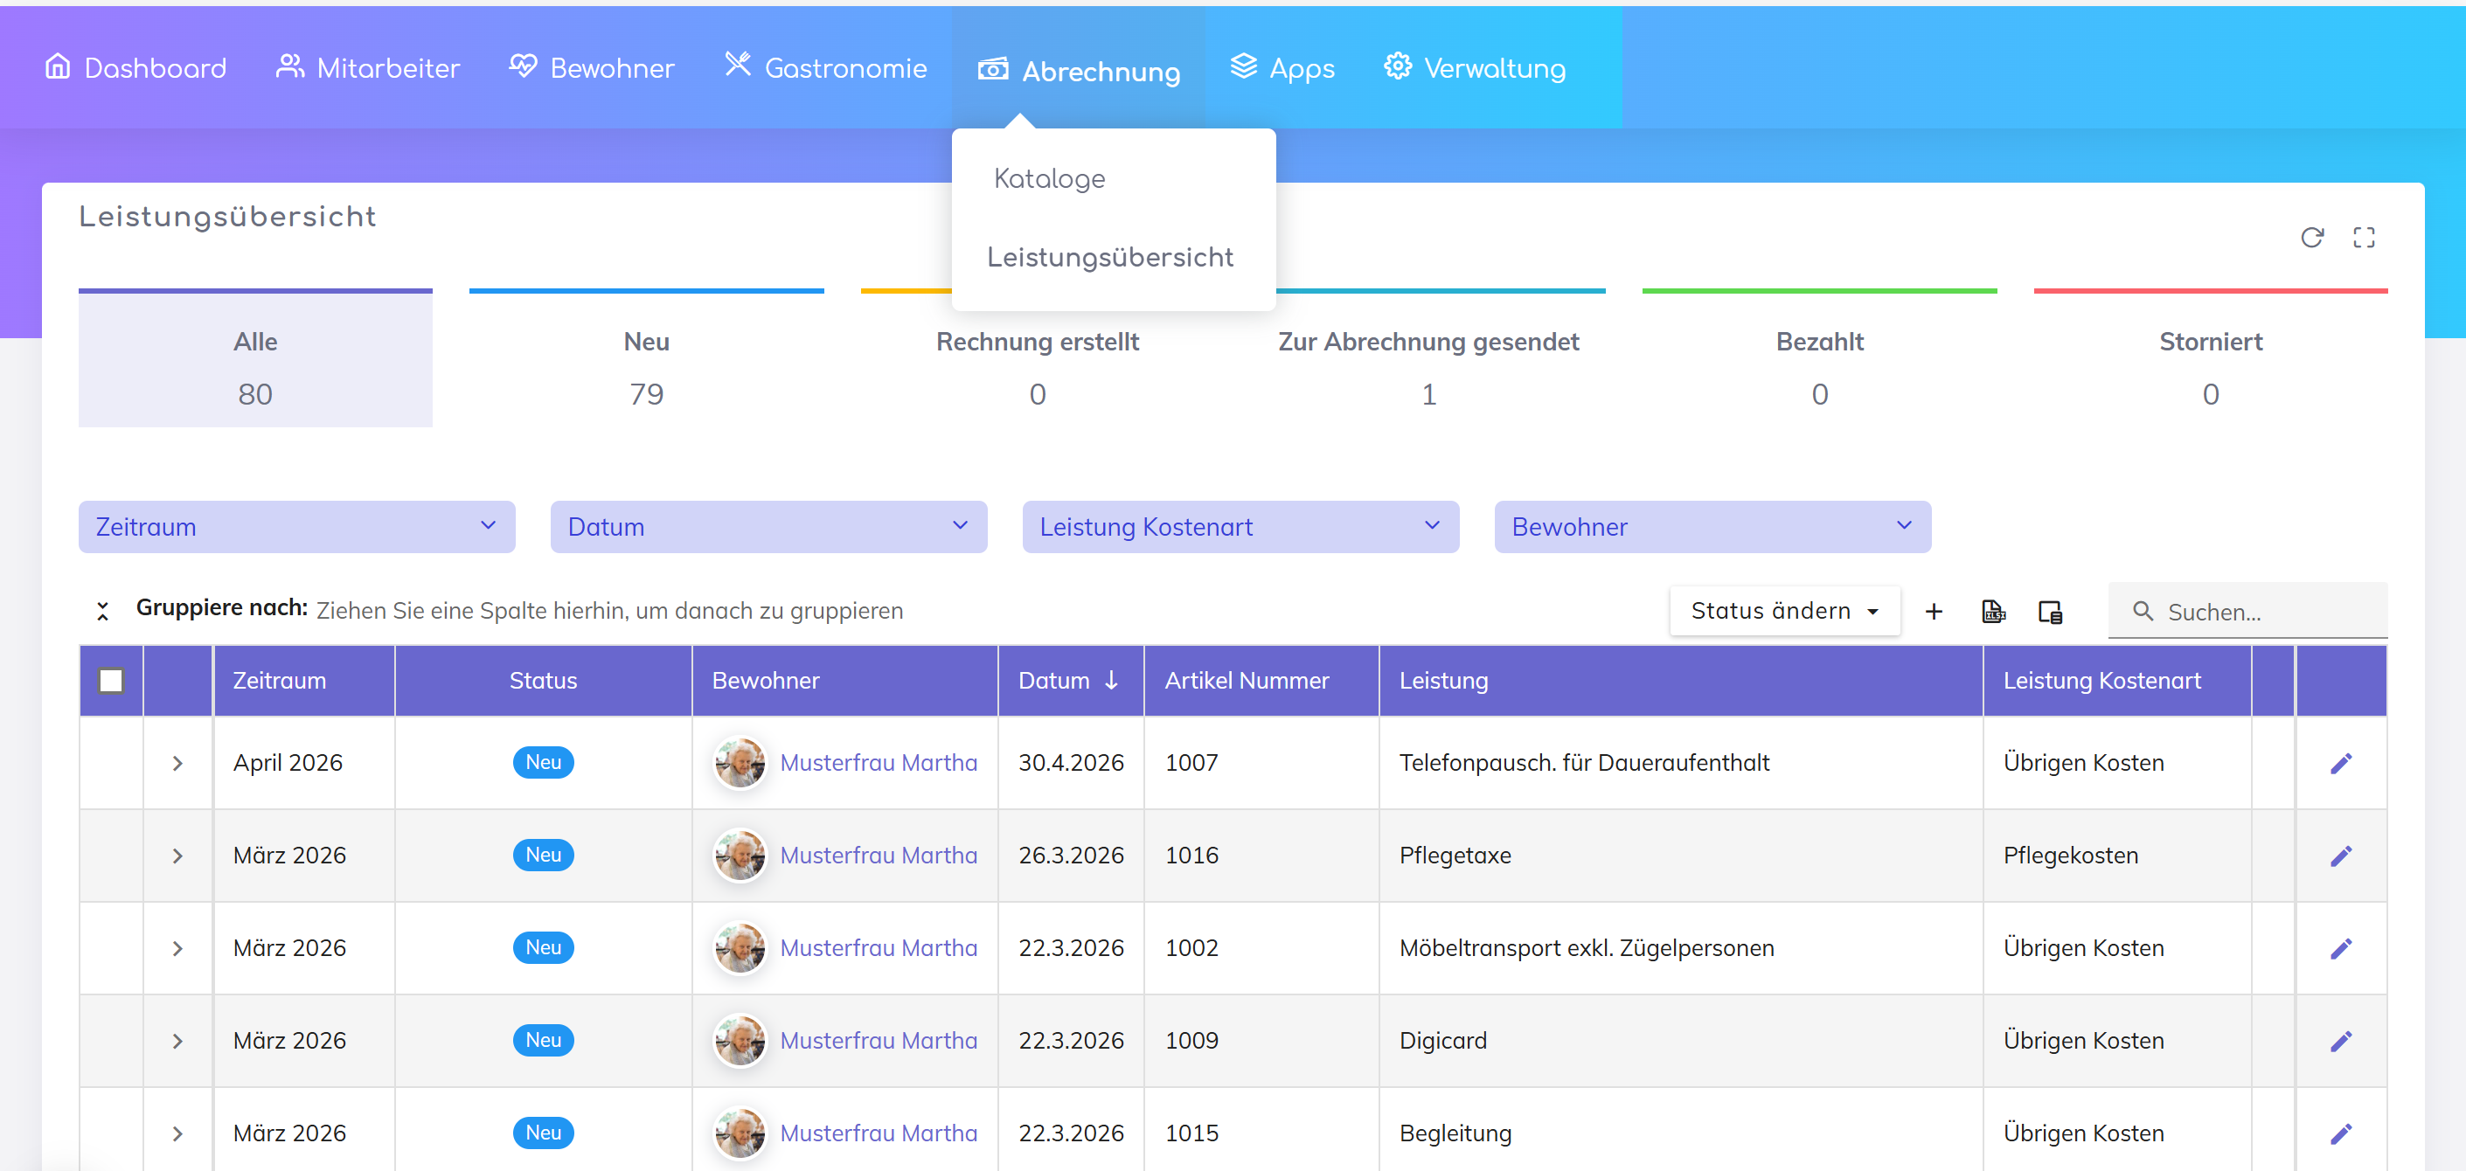
Task: Click the refresh icon in Leistungsübersicht panel
Action: [2311, 238]
